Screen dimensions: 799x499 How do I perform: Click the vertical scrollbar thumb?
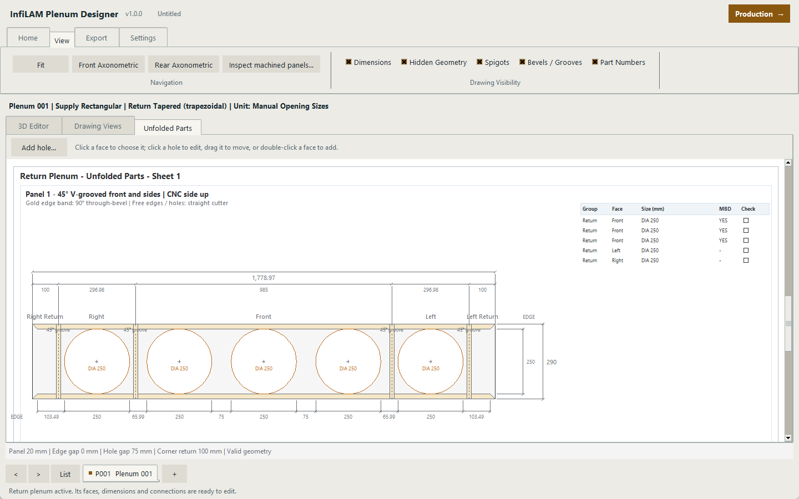[x=788, y=324]
